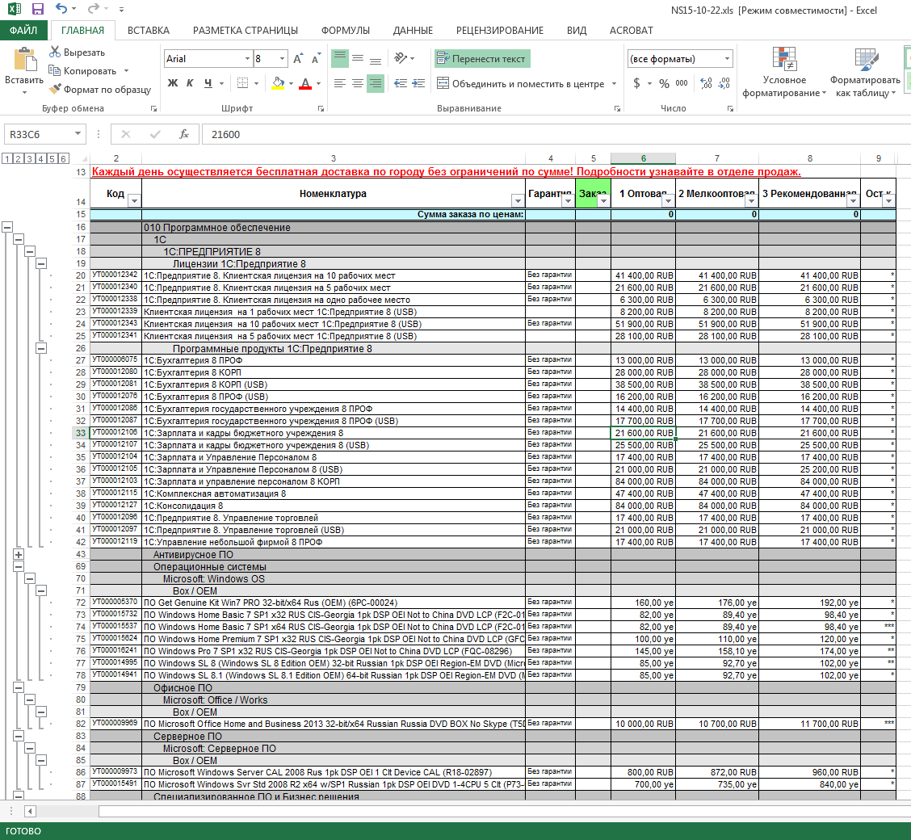Click the insert function fx icon
The height and width of the screenshot is (840, 911).
tap(184, 134)
